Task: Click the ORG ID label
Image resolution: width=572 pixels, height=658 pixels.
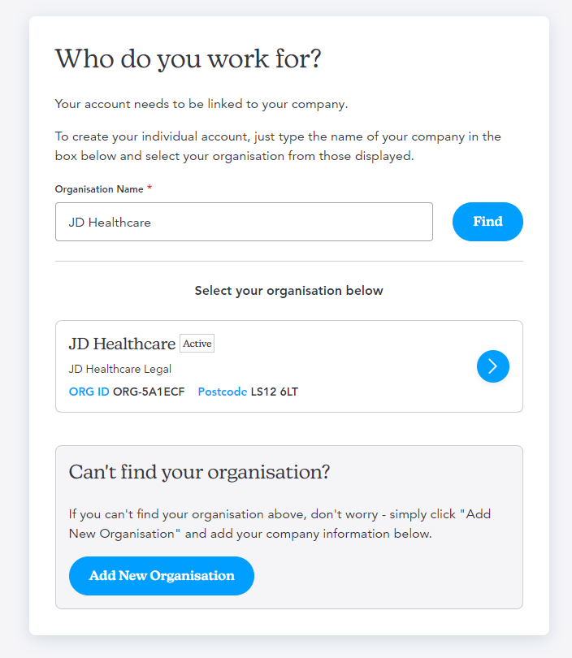Action: click(89, 392)
